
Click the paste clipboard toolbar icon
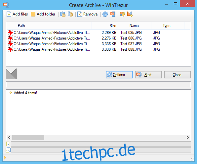tap(63, 14)
